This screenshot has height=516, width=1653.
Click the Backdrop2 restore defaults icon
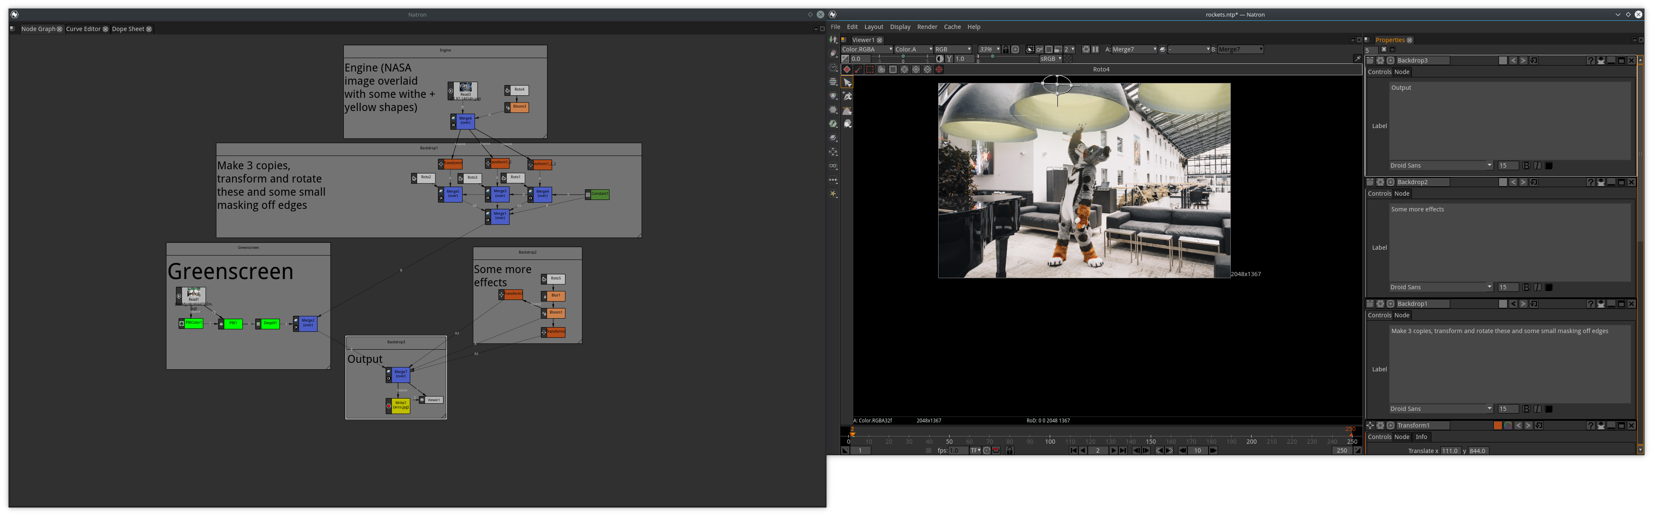coord(1534,182)
